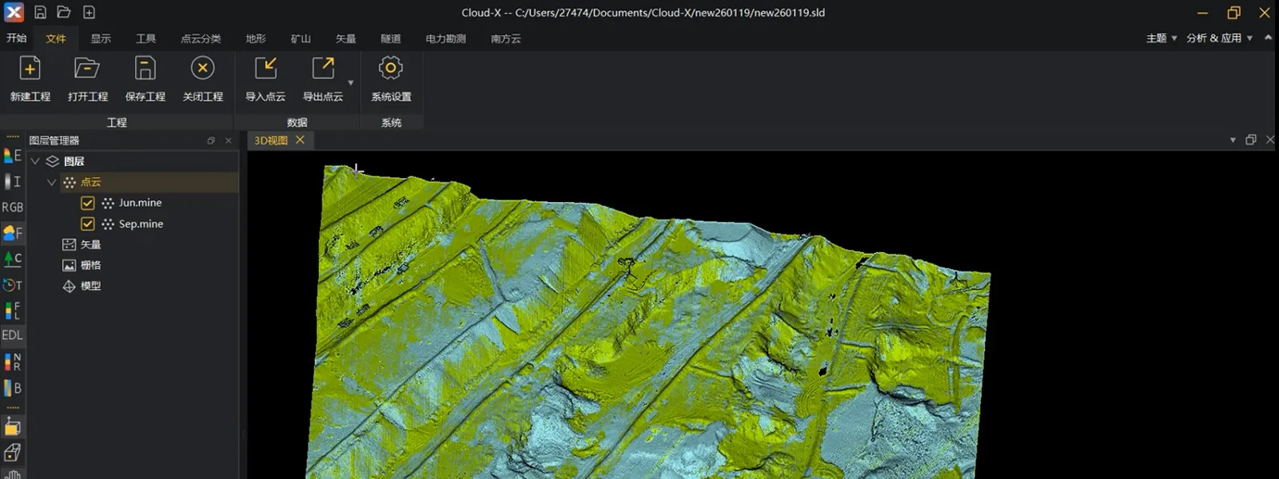1279x479 pixels.
Task: Select the B display mode icon
Action: 12,388
